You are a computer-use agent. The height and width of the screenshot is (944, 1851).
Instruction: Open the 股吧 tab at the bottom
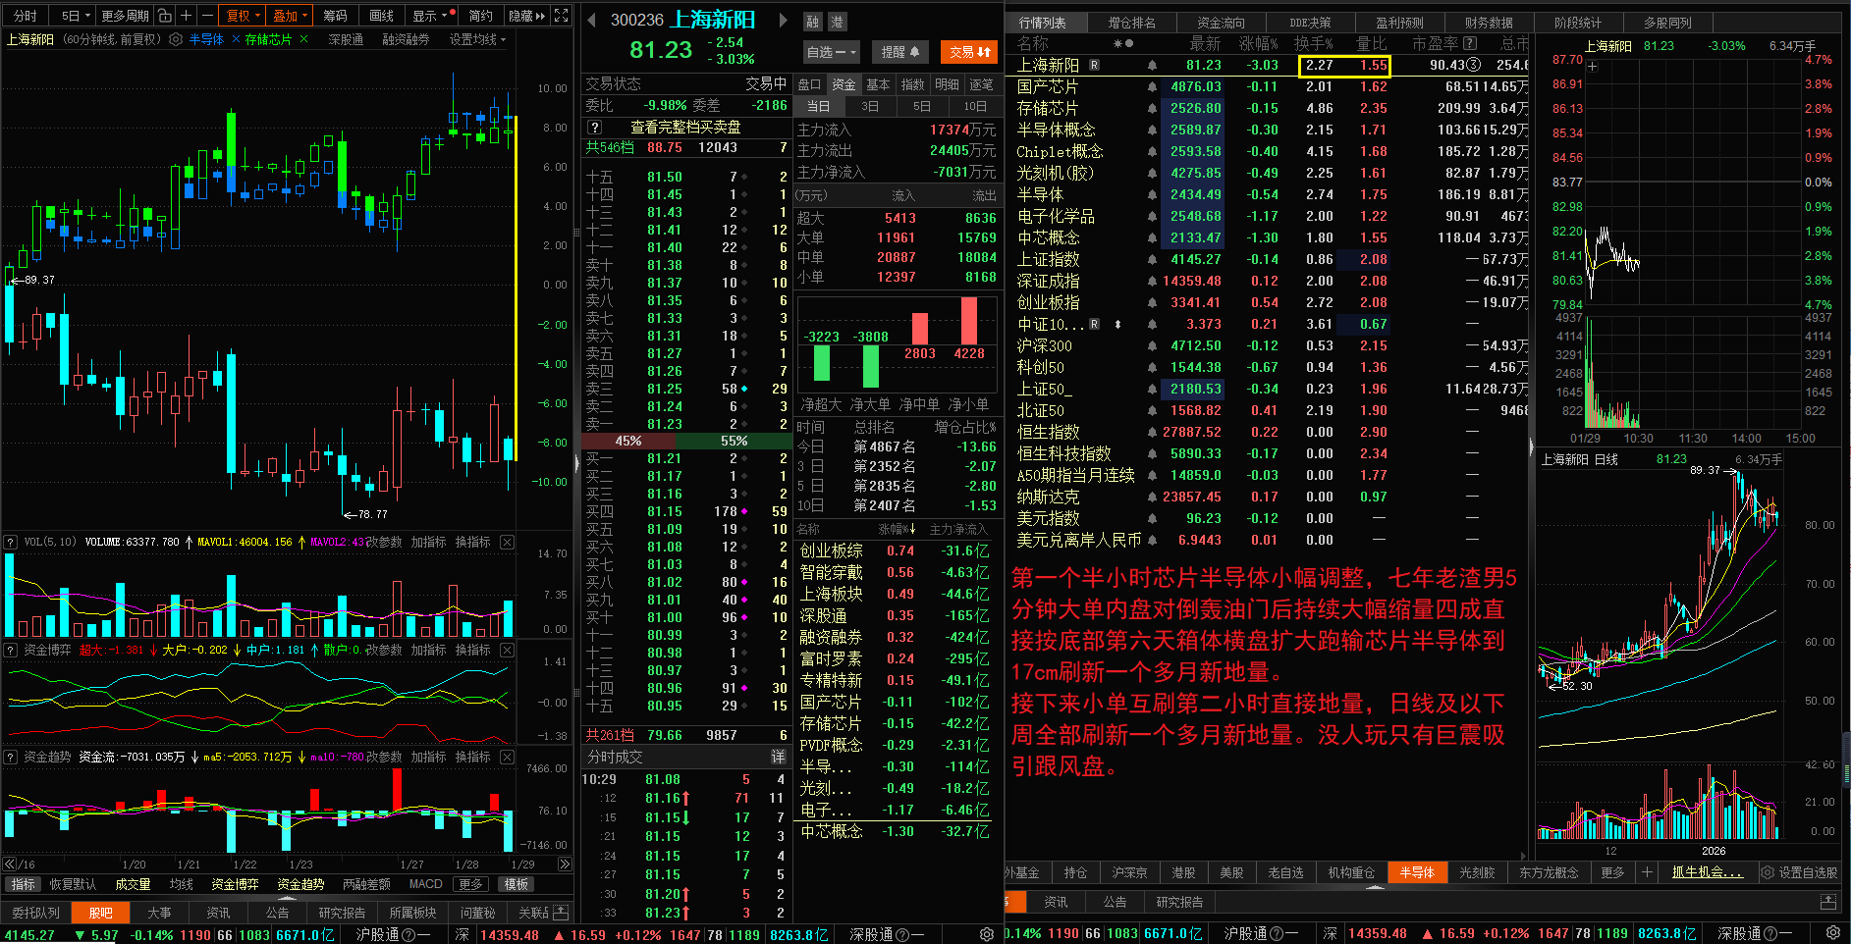coord(101,913)
